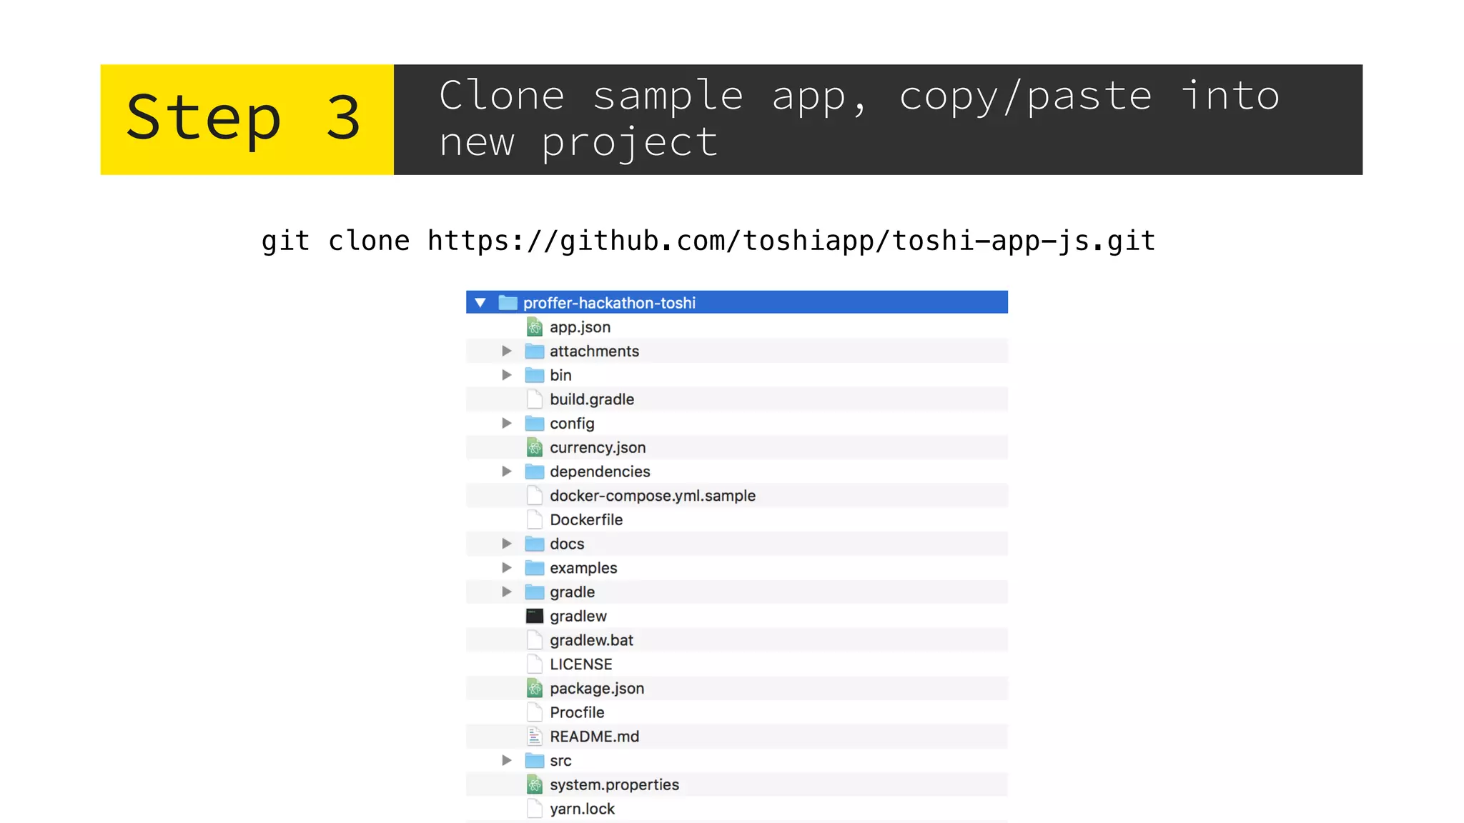Click the README.md text file icon
Screen dimensions: 1464x823
pos(535,737)
